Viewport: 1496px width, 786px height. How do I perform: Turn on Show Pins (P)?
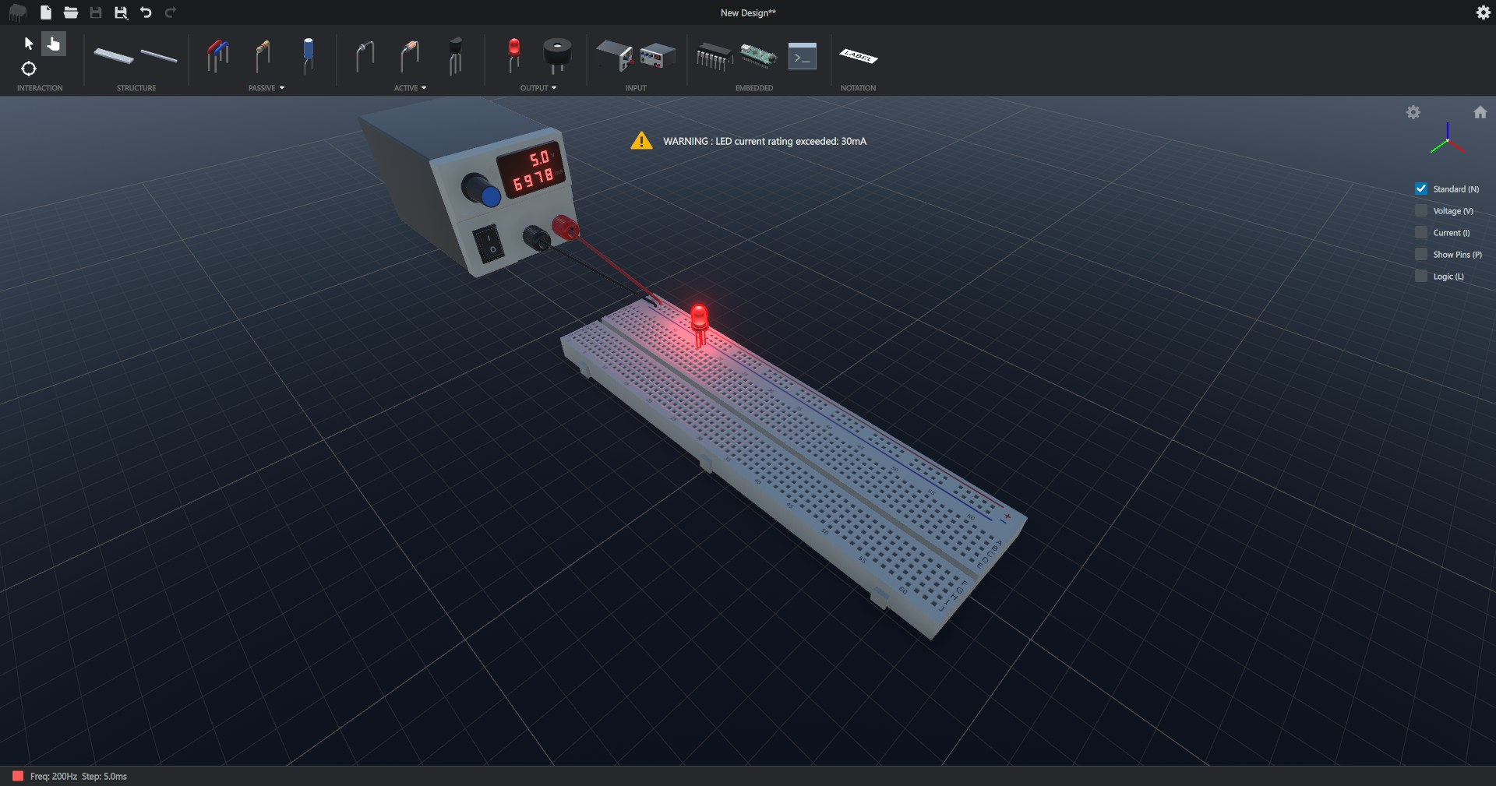1421,255
